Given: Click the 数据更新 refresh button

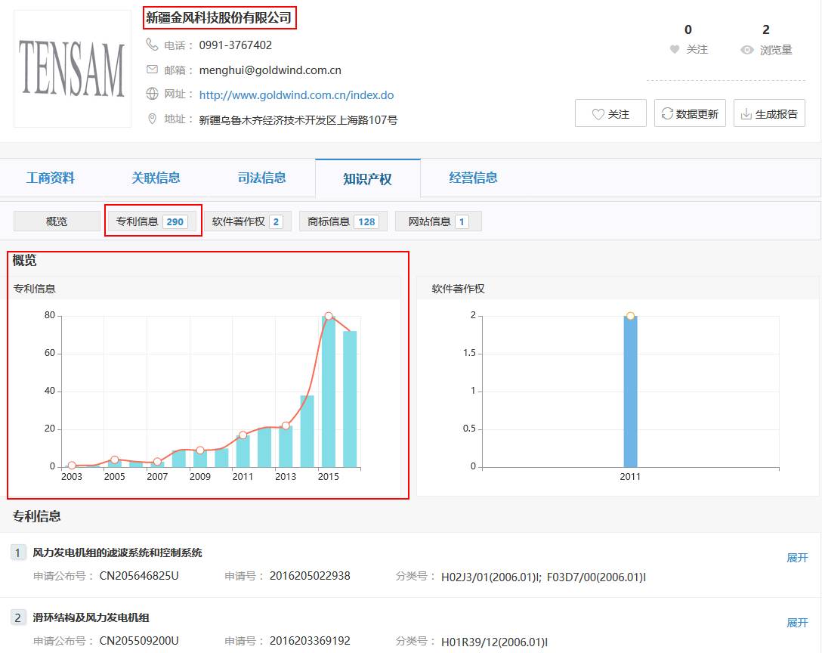Looking at the screenshot, I should pos(690,113).
